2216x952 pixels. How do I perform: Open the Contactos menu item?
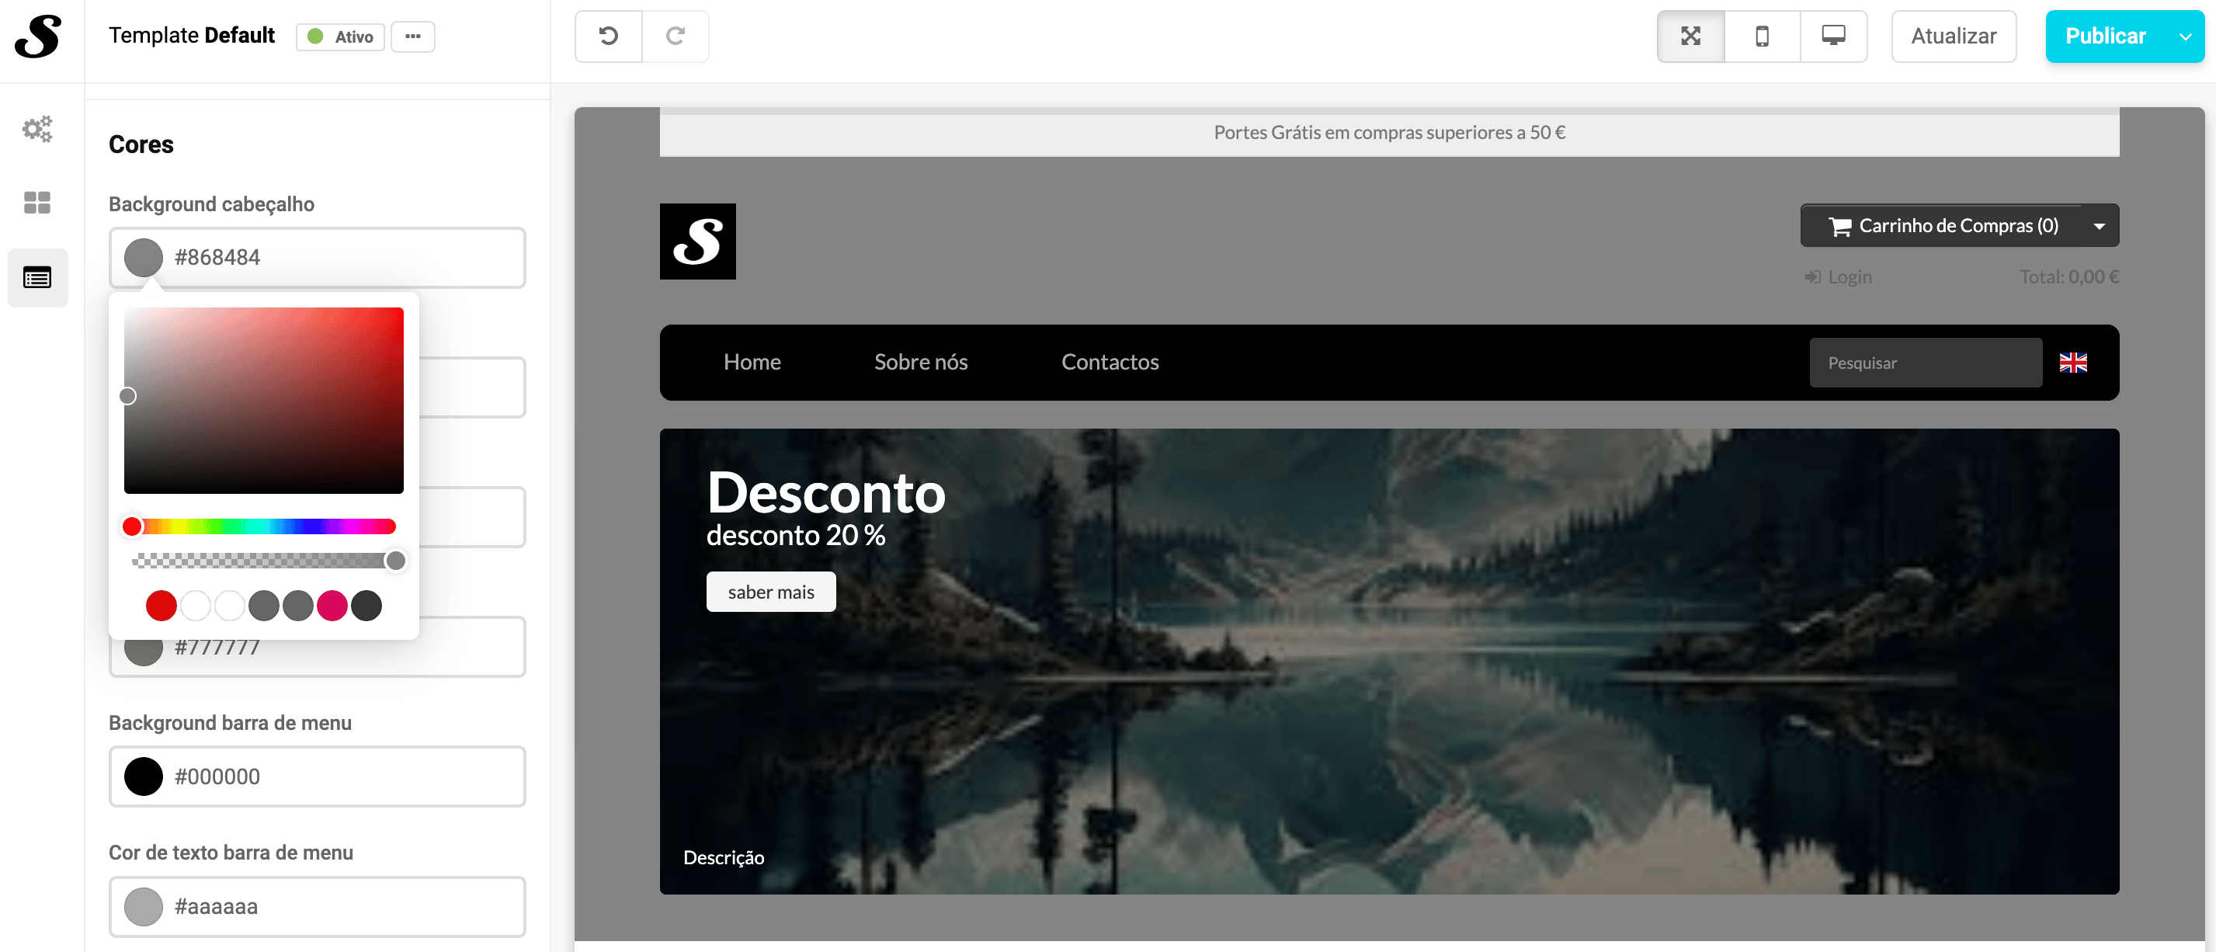pos(1110,362)
